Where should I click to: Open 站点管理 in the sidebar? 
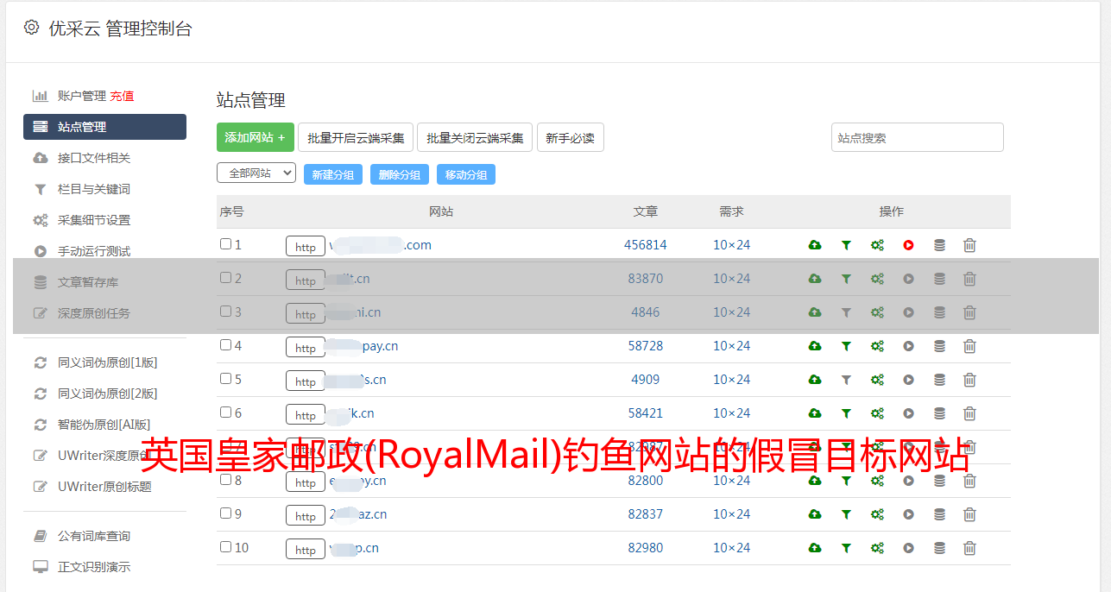[x=104, y=127]
